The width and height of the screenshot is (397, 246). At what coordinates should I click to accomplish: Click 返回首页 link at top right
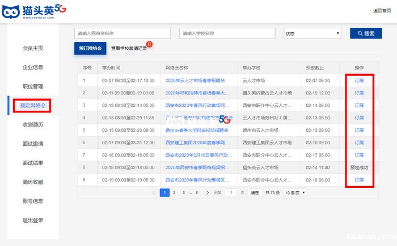[382, 11]
